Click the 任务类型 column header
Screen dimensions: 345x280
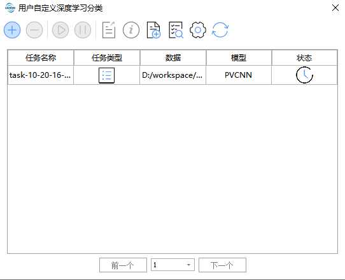point(107,58)
